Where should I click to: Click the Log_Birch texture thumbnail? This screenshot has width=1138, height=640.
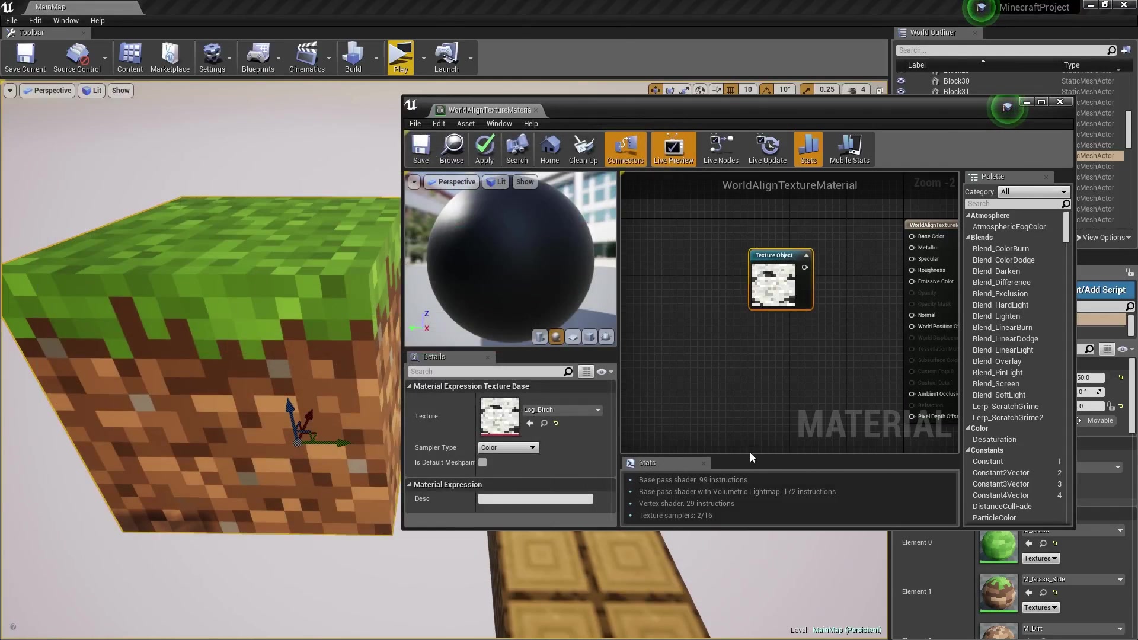coord(500,415)
